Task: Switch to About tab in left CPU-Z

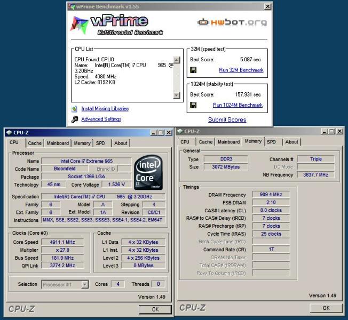Action: 121,143
